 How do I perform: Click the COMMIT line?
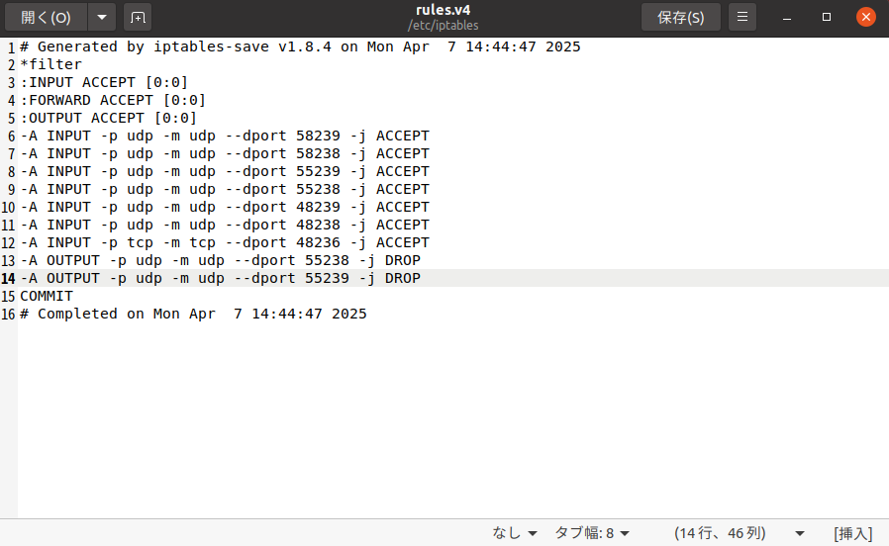tap(47, 296)
